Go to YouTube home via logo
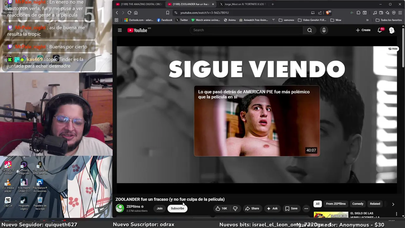 click(x=138, y=30)
